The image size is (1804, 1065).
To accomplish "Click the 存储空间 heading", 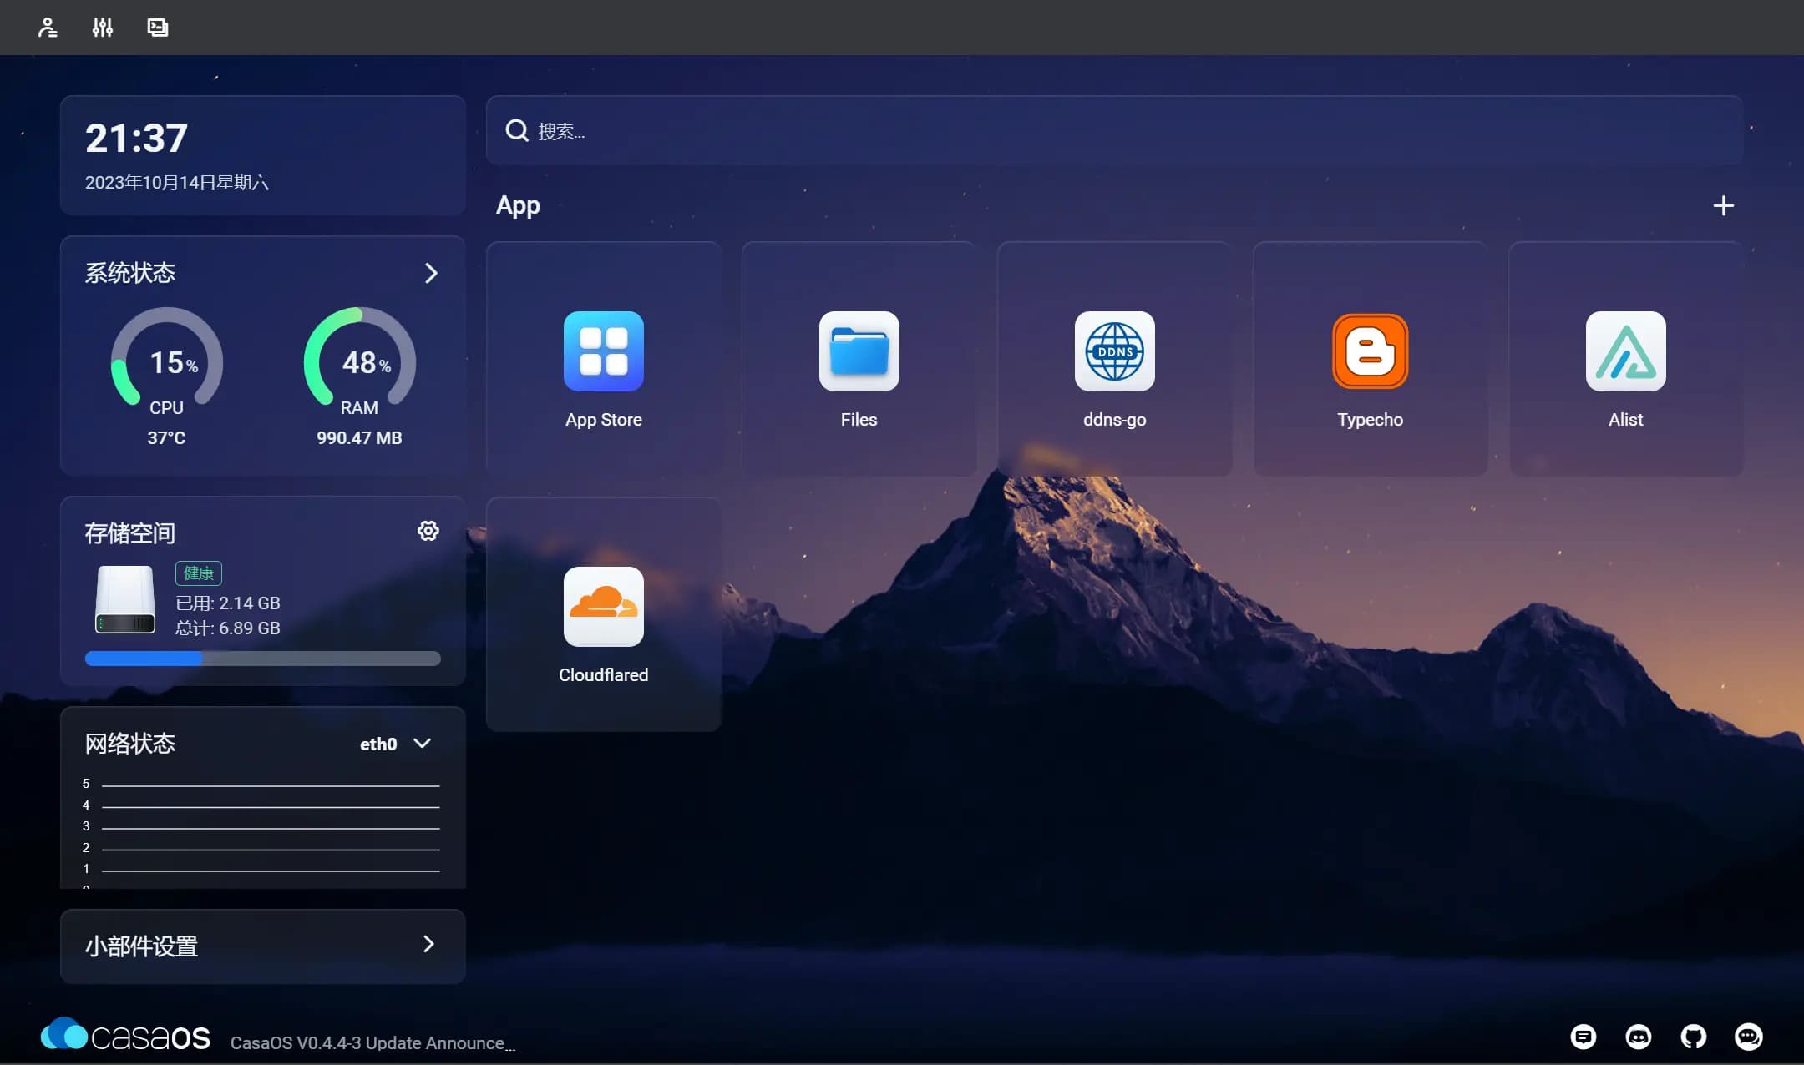I will pyautogui.click(x=129, y=532).
